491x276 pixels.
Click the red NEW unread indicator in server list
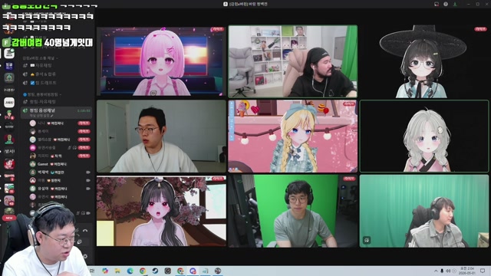pyautogui.click(x=9, y=218)
